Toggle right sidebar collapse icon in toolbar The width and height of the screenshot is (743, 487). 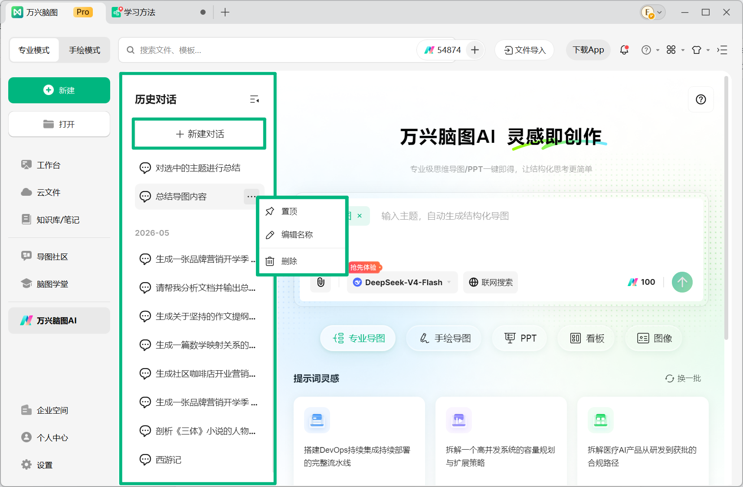pyautogui.click(x=722, y=50)
